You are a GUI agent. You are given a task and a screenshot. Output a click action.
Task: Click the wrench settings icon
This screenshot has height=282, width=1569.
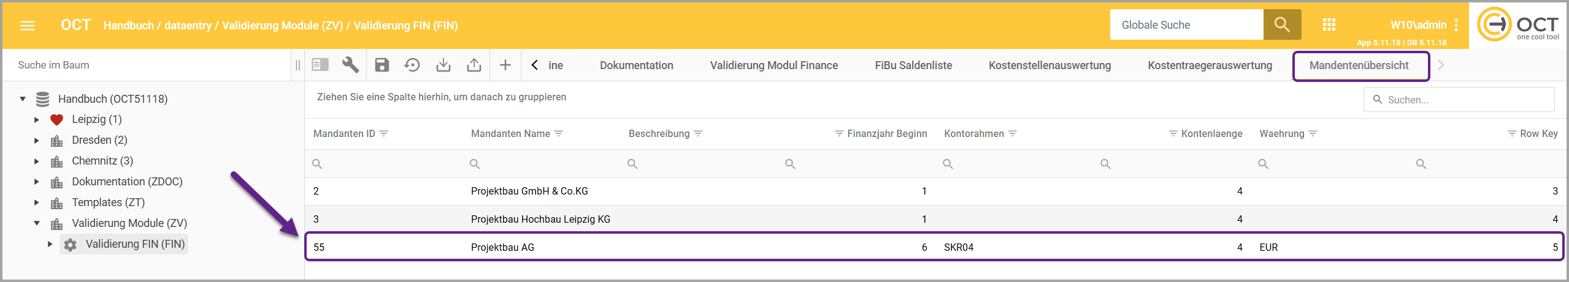click(x=350, y=65)
